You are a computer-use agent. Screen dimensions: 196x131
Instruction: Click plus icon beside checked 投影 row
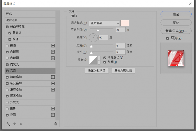[53, 115]
